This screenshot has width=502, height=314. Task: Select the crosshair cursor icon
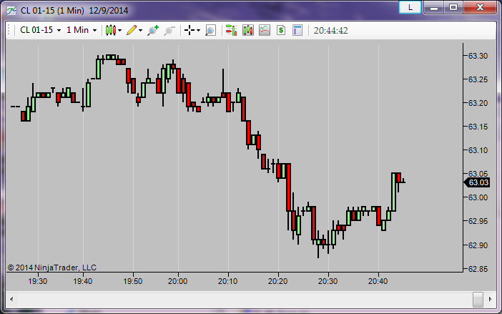tap(190, 31)
